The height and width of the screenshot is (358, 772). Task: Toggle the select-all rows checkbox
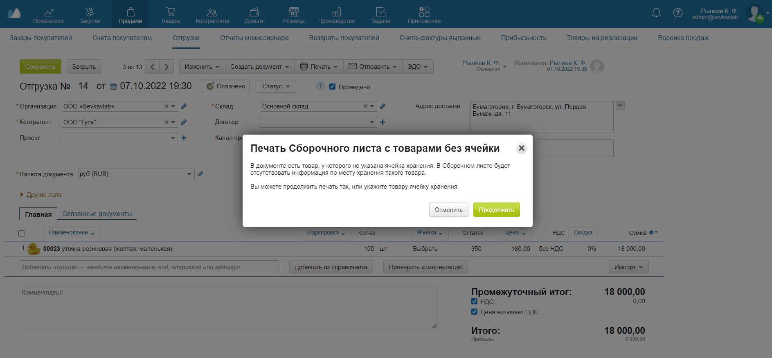21,233
